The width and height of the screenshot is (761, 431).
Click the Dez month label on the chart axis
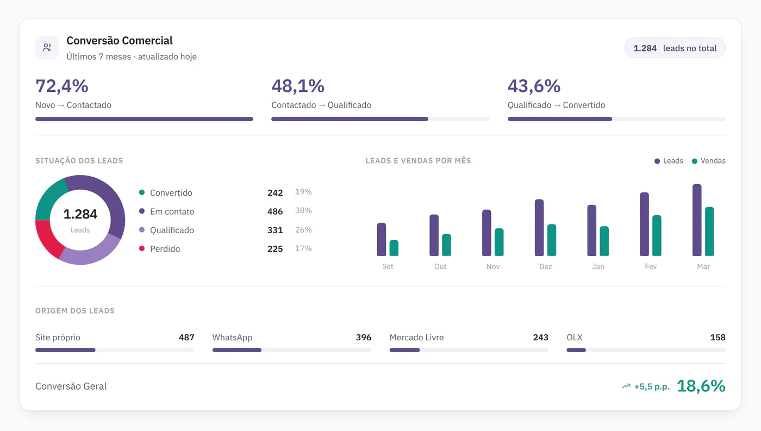546,266
